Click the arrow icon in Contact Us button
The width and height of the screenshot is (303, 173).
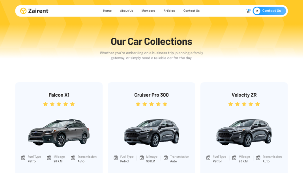click(257, 11)
